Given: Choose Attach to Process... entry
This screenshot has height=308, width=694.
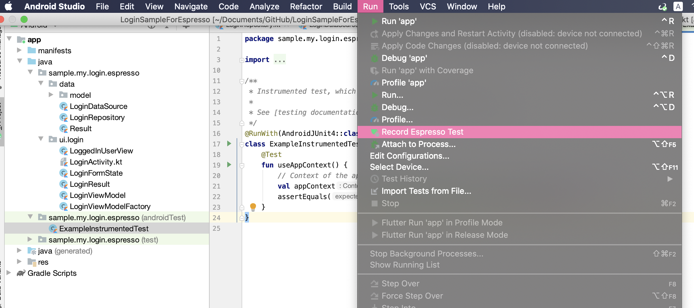Looking at the screenshot, I should 520,144.
